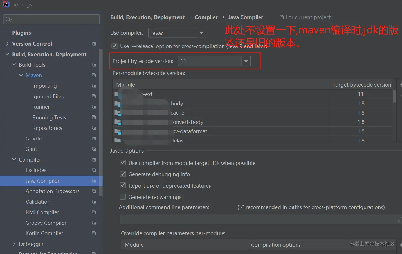Click project-level icon beside Ignored Files
The width and height of the screenshot is (402, 254).
94,96
